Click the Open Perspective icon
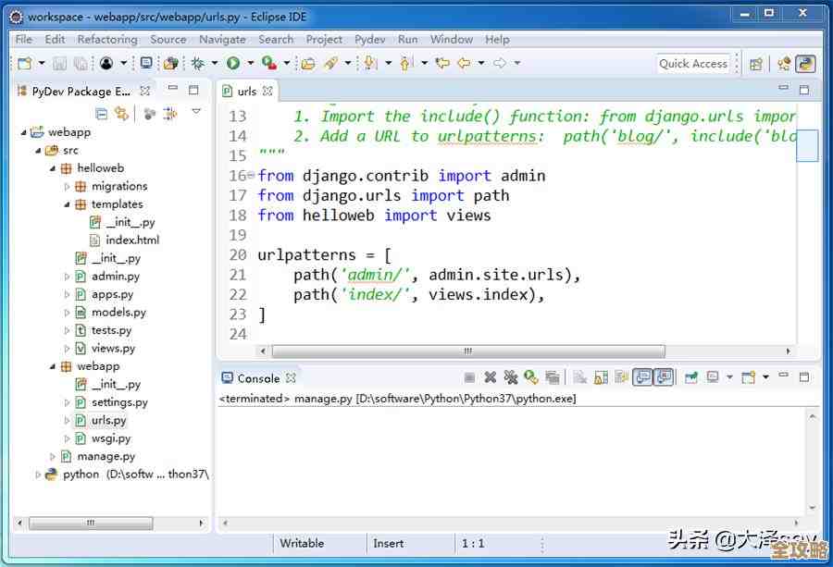Screen dimensions: 833x567 [x=756, y=63]
